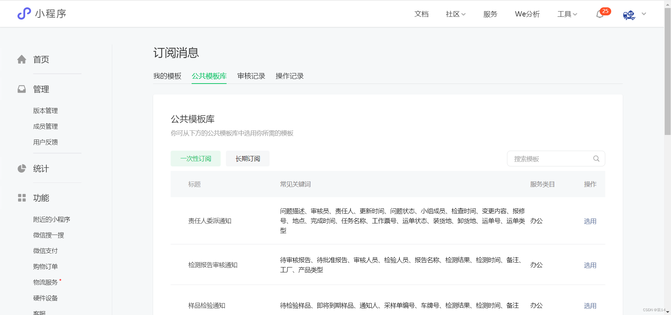Select the 长期订阅 filter button
This screenshot has height=315, width=671.
click(248, 158)
